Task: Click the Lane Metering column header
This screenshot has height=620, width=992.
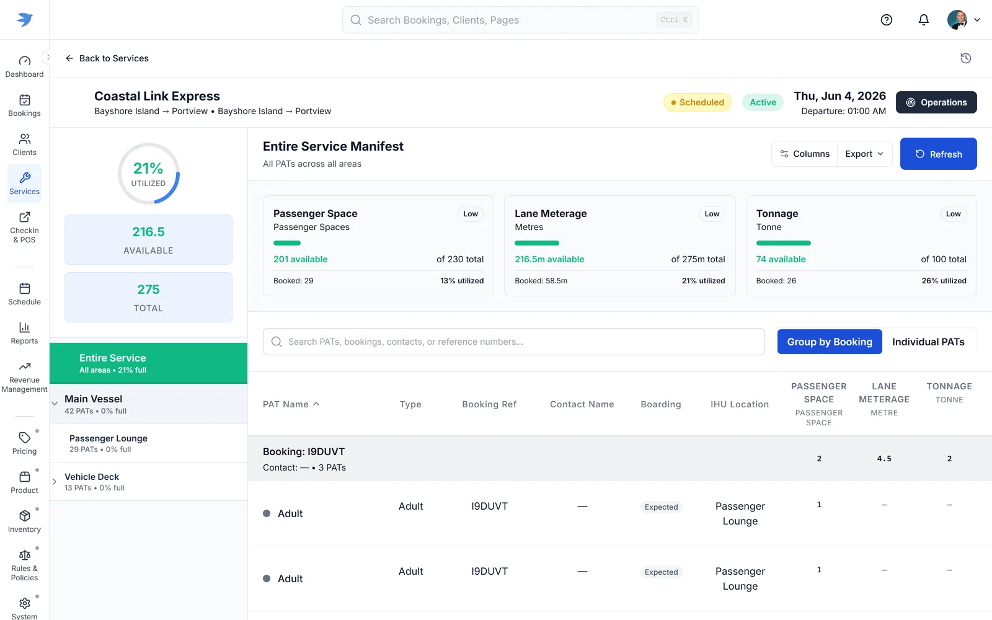Action: click(x=884, y=399)
